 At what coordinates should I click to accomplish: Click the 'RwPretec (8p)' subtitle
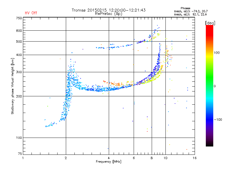[x=108, y=14]
